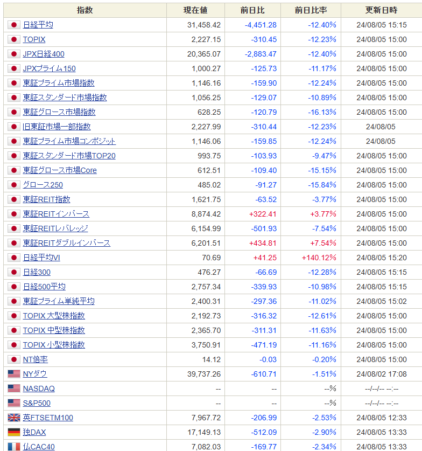This screenshot has height=451, width=422.
Task: Select the percentage -16.13%
Action: [x=322, y=112]
